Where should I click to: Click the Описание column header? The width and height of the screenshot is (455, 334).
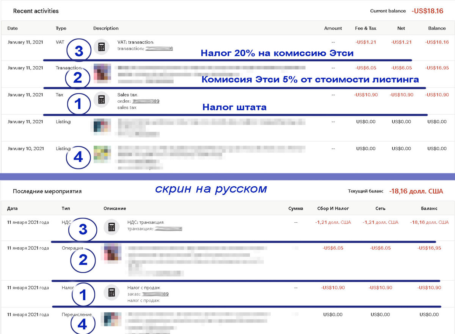point(115,209)
